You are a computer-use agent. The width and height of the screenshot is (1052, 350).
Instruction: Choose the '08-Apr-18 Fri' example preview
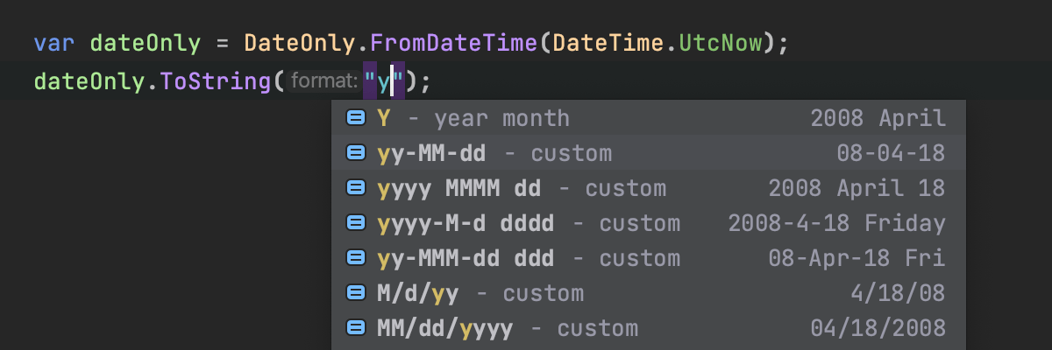[857, 258]
